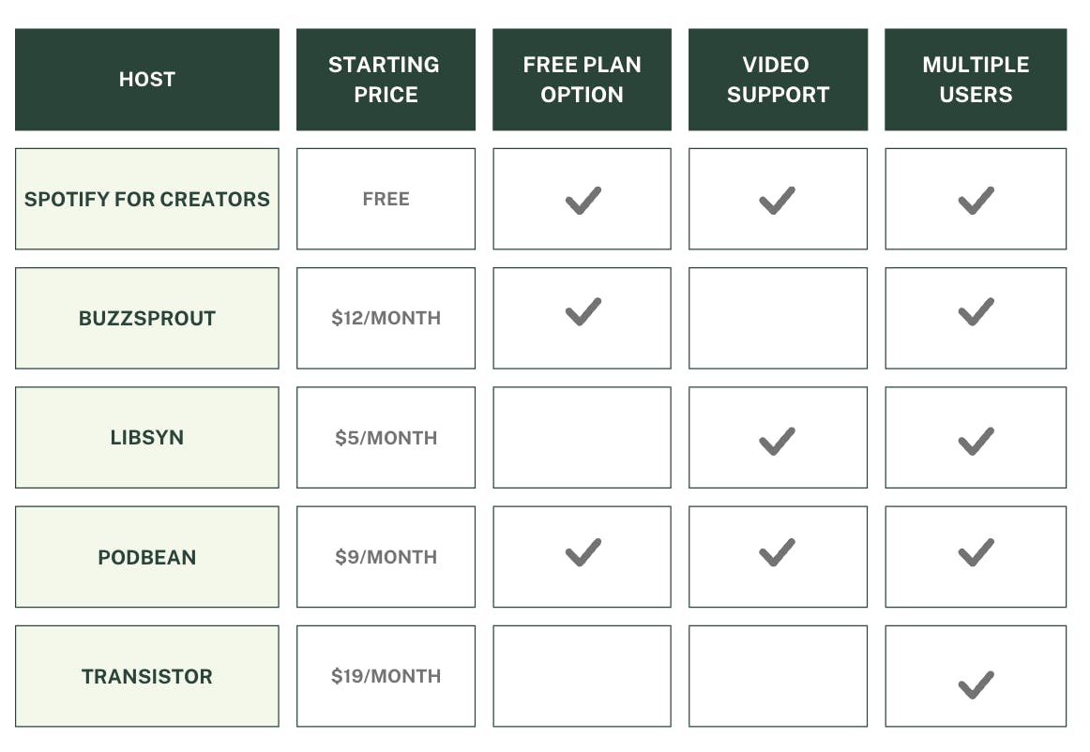Screen dimensions: 1090x752
Task: Click Spotify for Creators free plan checkmark
Action: (x=583, y=201)
